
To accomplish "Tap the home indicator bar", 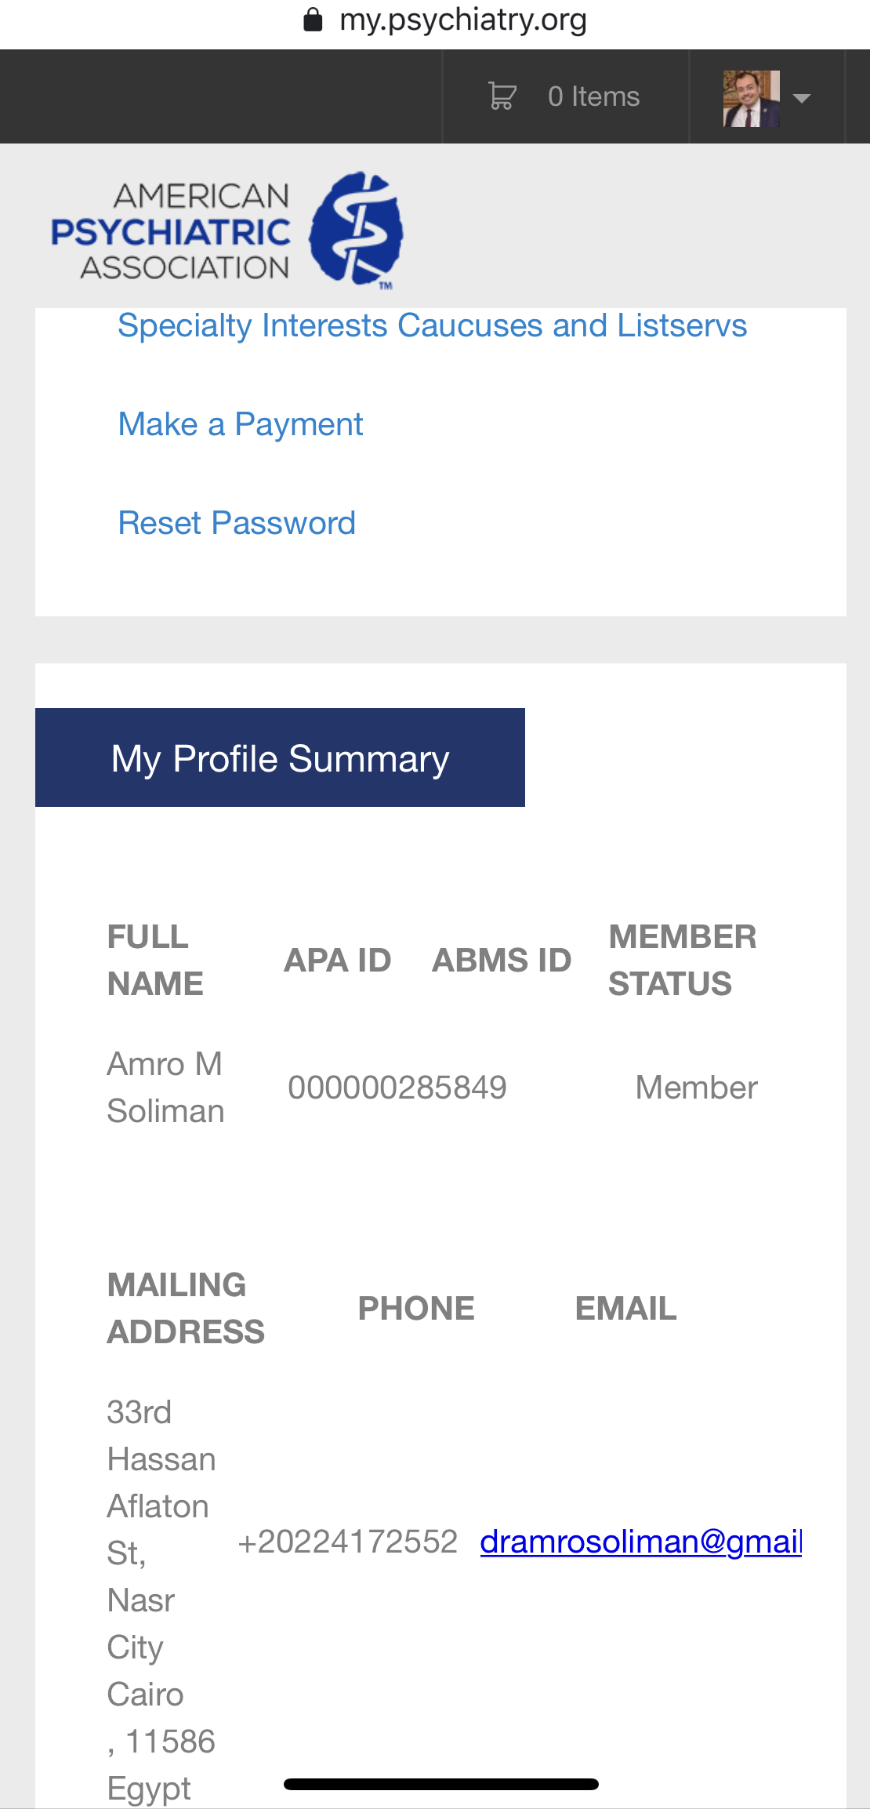I will (440, 1784).
